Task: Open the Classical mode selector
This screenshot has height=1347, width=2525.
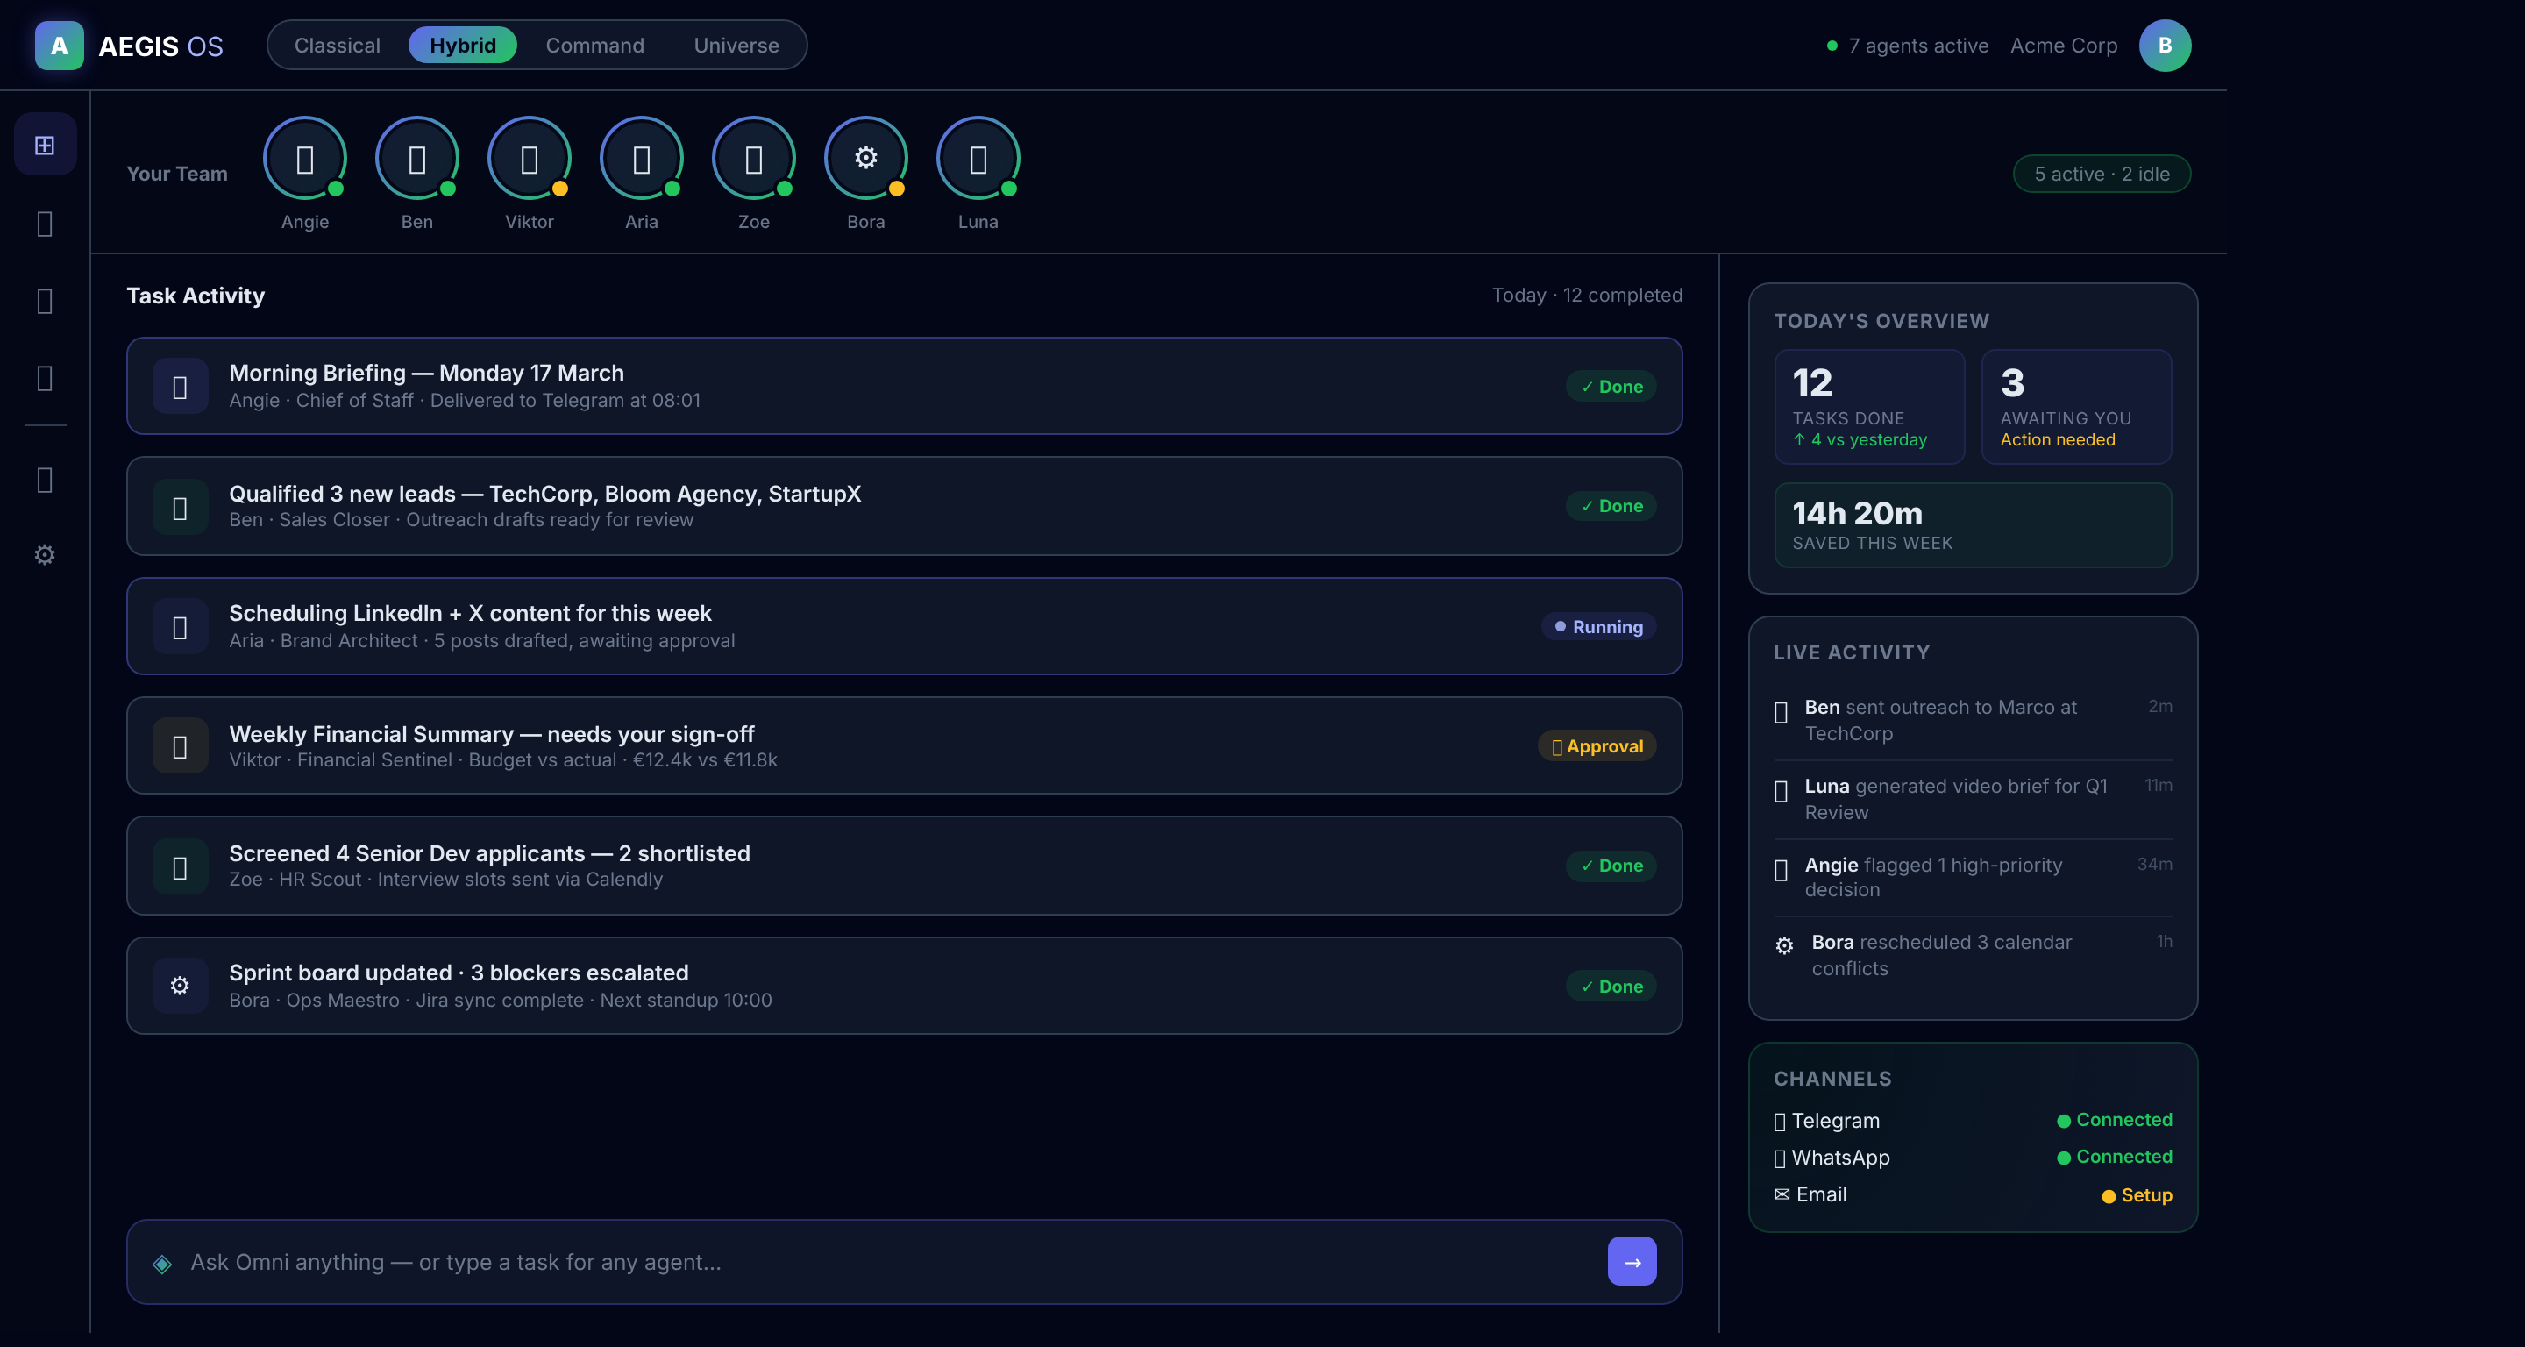Action: tap(338, 44)
